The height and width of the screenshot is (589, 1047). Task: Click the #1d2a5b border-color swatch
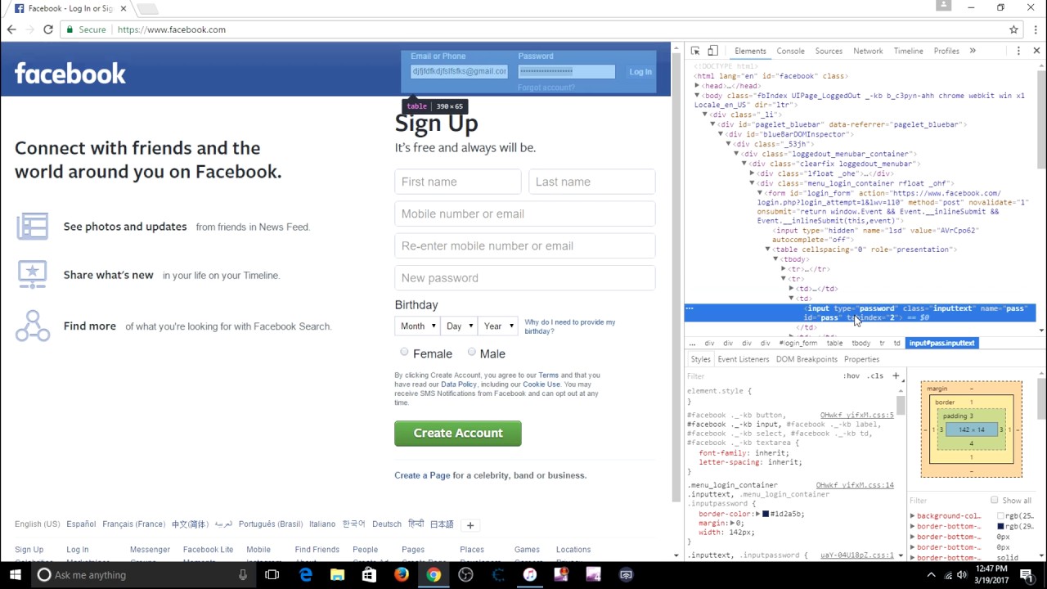click(x=766, y=514)
